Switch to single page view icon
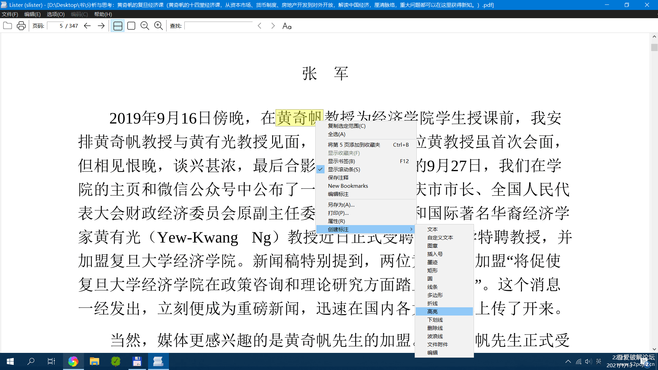This screenshot has width=658, height=370. 131,26
